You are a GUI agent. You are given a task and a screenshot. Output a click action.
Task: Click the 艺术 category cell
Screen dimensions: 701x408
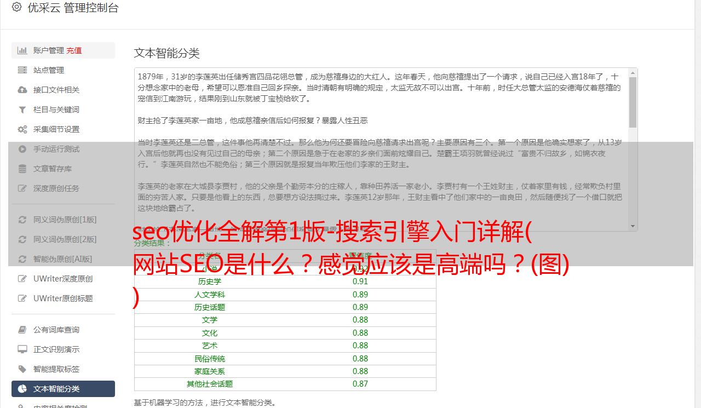(x=210, y=346)
